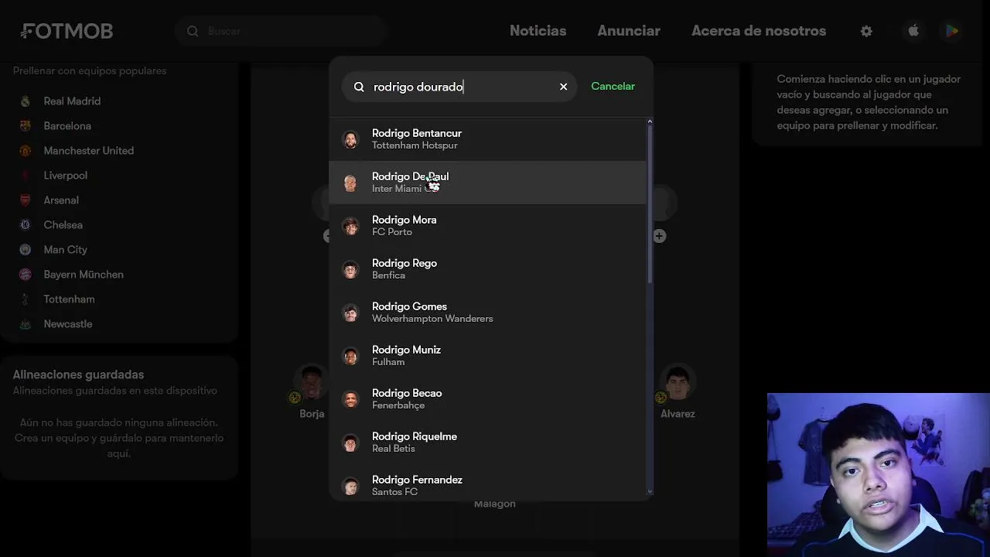The height and width of the screenshot is (557, 990).
Task: Click Rodrigo Muniz's avatar
Action: pyautogui.click(x=350, y=356)
